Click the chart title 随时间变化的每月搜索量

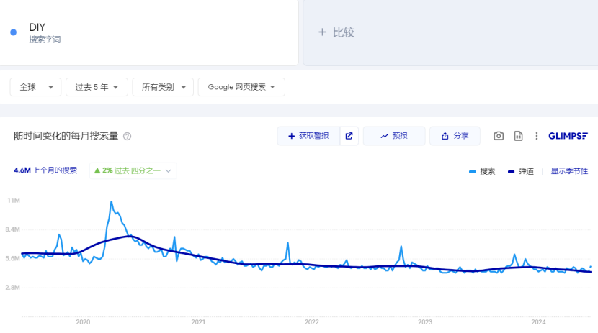[66, 136]
